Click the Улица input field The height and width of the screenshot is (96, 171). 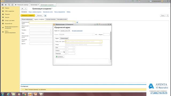click(x=83, y=45)
